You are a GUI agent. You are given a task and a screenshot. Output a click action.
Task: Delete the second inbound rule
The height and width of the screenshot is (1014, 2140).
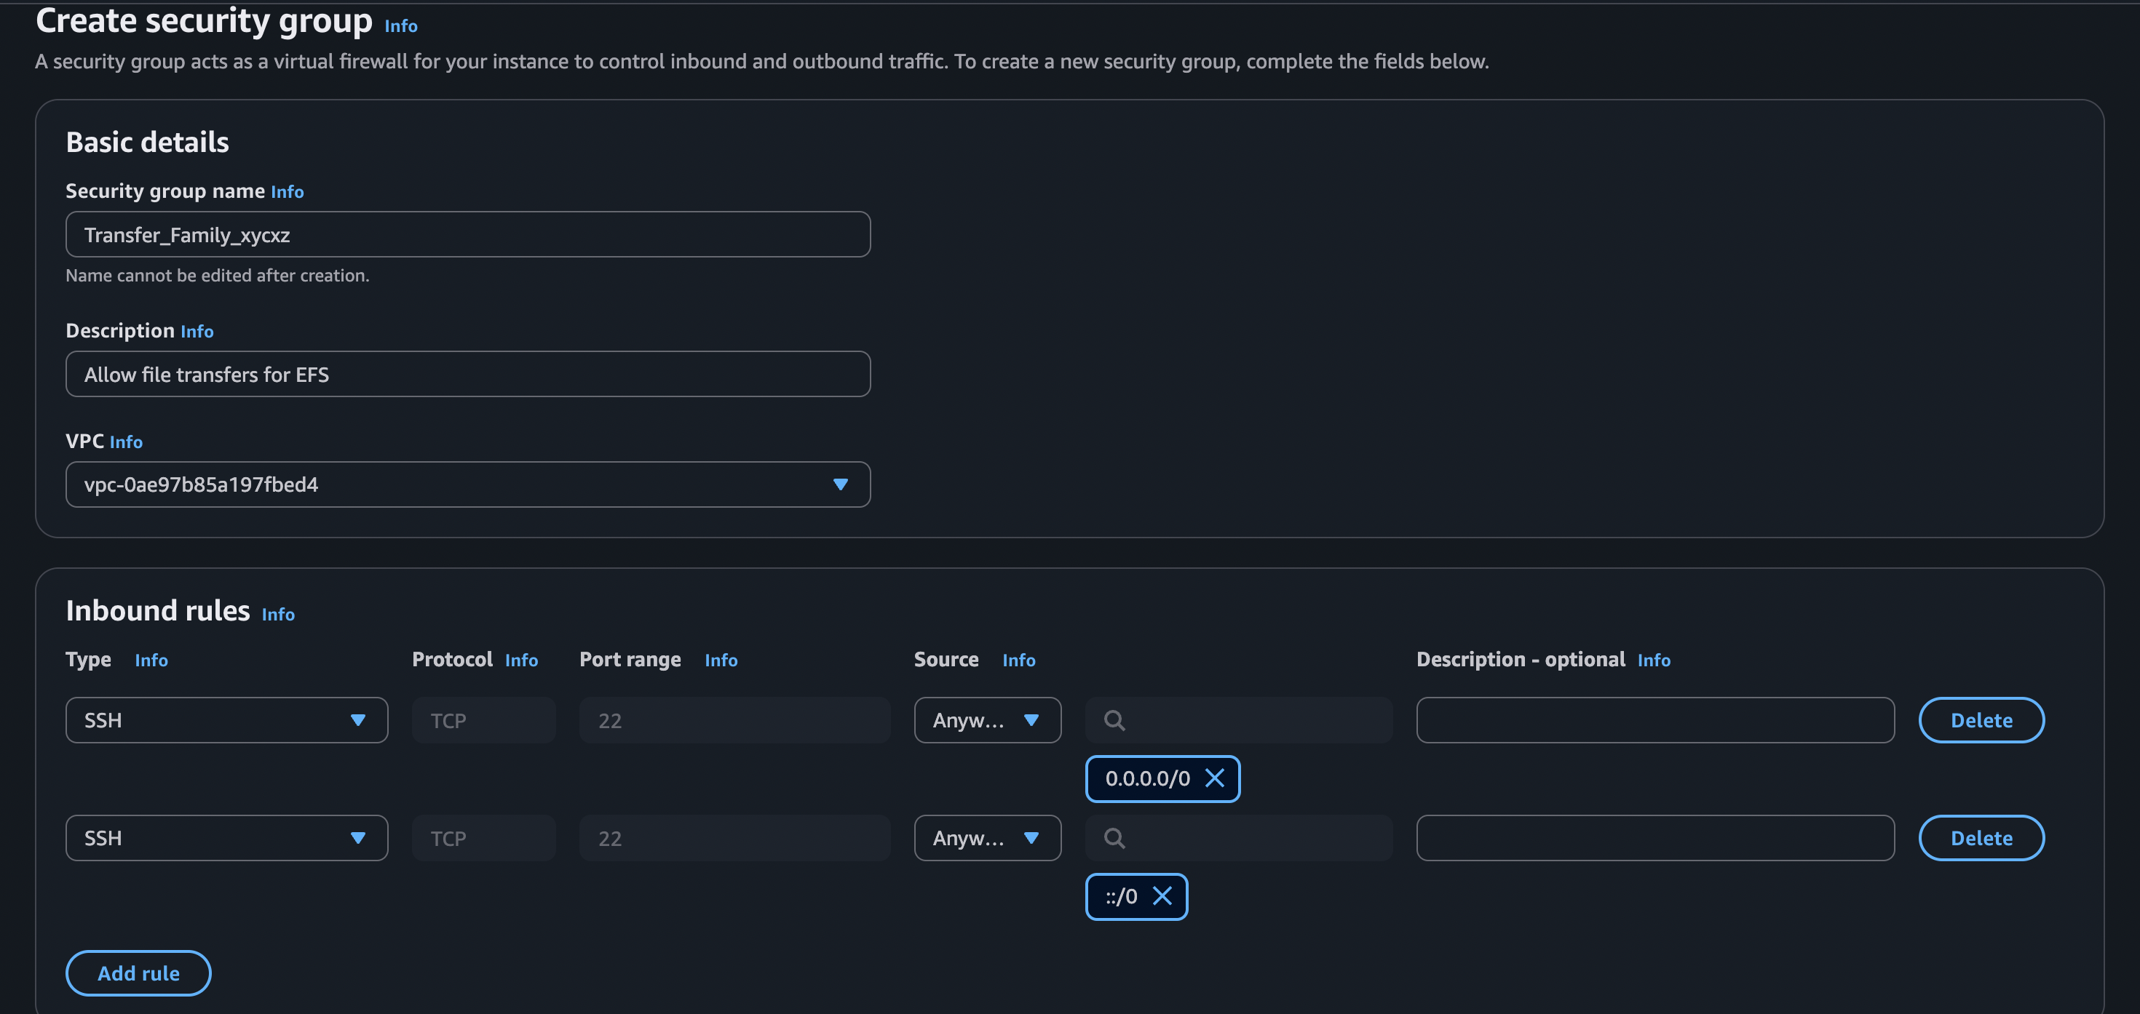1981,838
